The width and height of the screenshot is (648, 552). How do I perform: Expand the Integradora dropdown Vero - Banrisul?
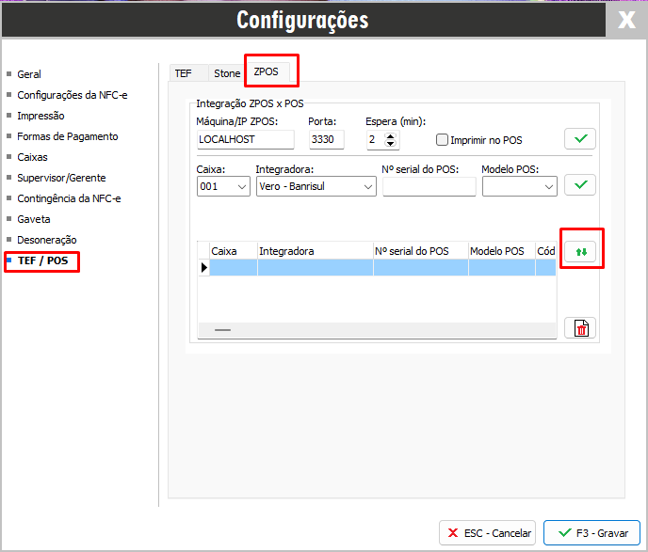click(x=316, y=186)
